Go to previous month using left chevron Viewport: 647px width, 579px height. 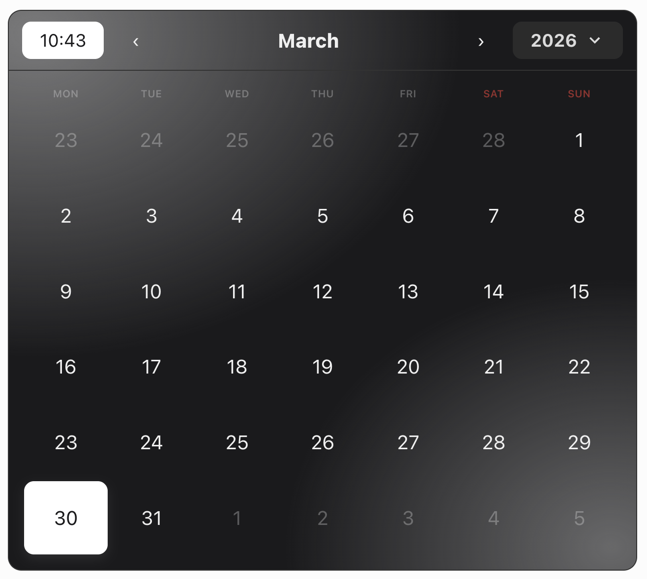point(136,41)
